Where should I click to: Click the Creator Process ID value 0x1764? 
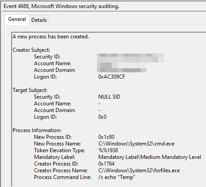coord(106,164)
